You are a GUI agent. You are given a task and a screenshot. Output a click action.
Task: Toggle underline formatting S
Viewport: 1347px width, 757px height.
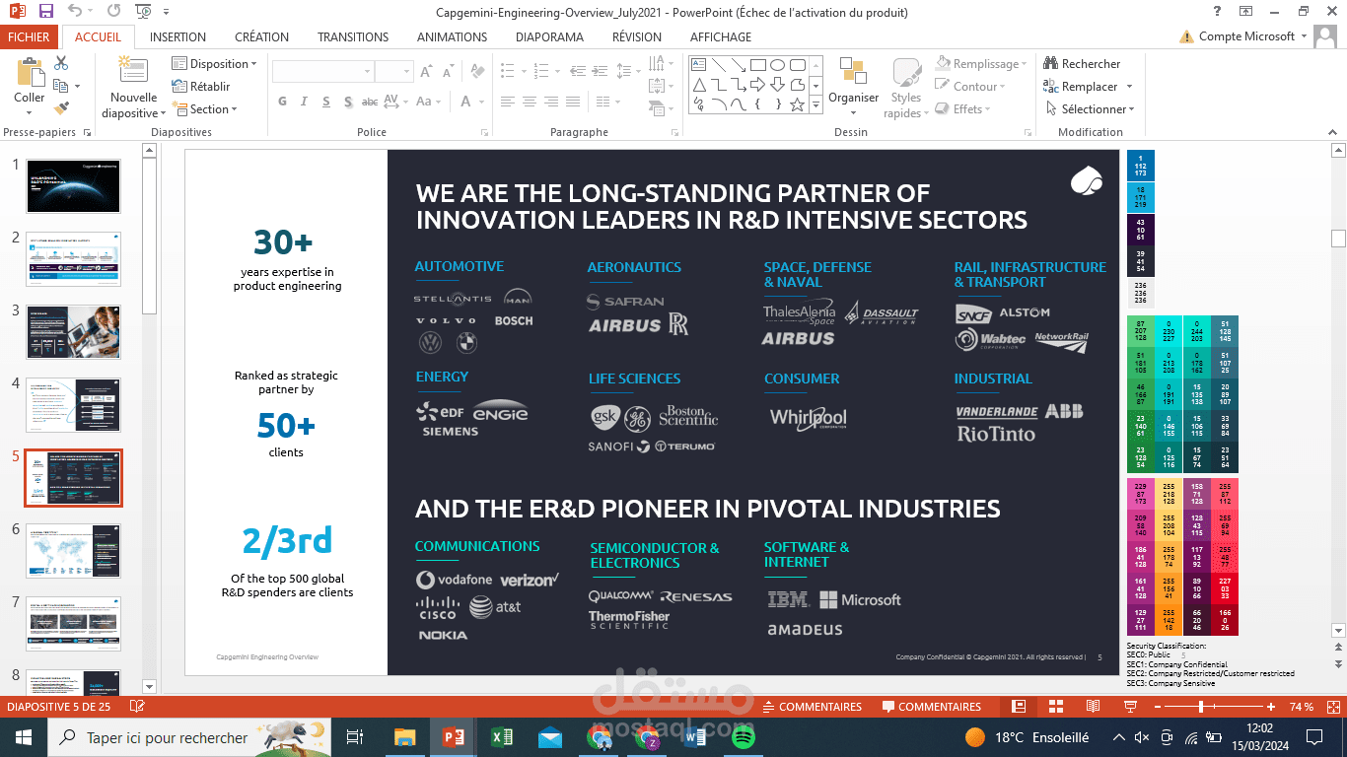(x=325, y=102)
